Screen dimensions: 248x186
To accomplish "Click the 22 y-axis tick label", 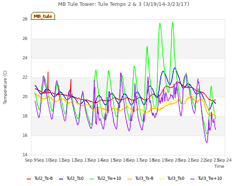I will pos(25,77).
